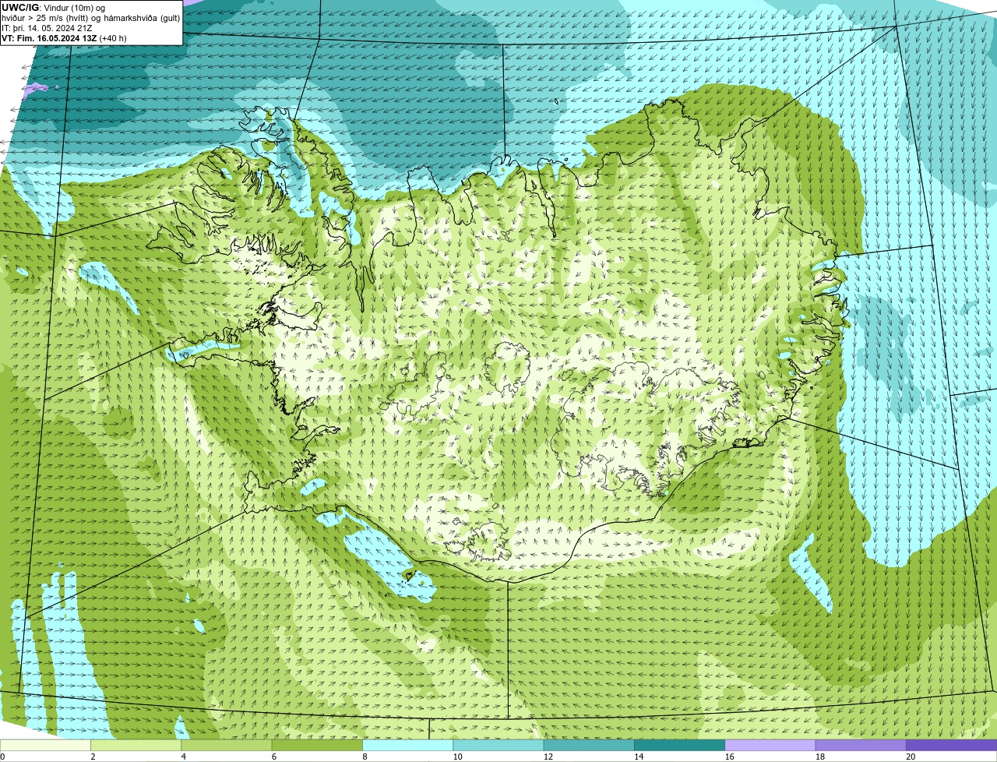Choose the green legend swatch between 6 and 8
The width and height of the screenshot is (997, 762).
click(317, 746)
